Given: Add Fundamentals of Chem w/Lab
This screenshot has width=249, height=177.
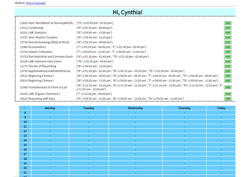Looking at the screenshot, I should tap(228, 87).
